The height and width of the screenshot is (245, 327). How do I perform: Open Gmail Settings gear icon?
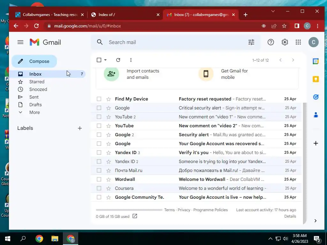click(285, 42)
